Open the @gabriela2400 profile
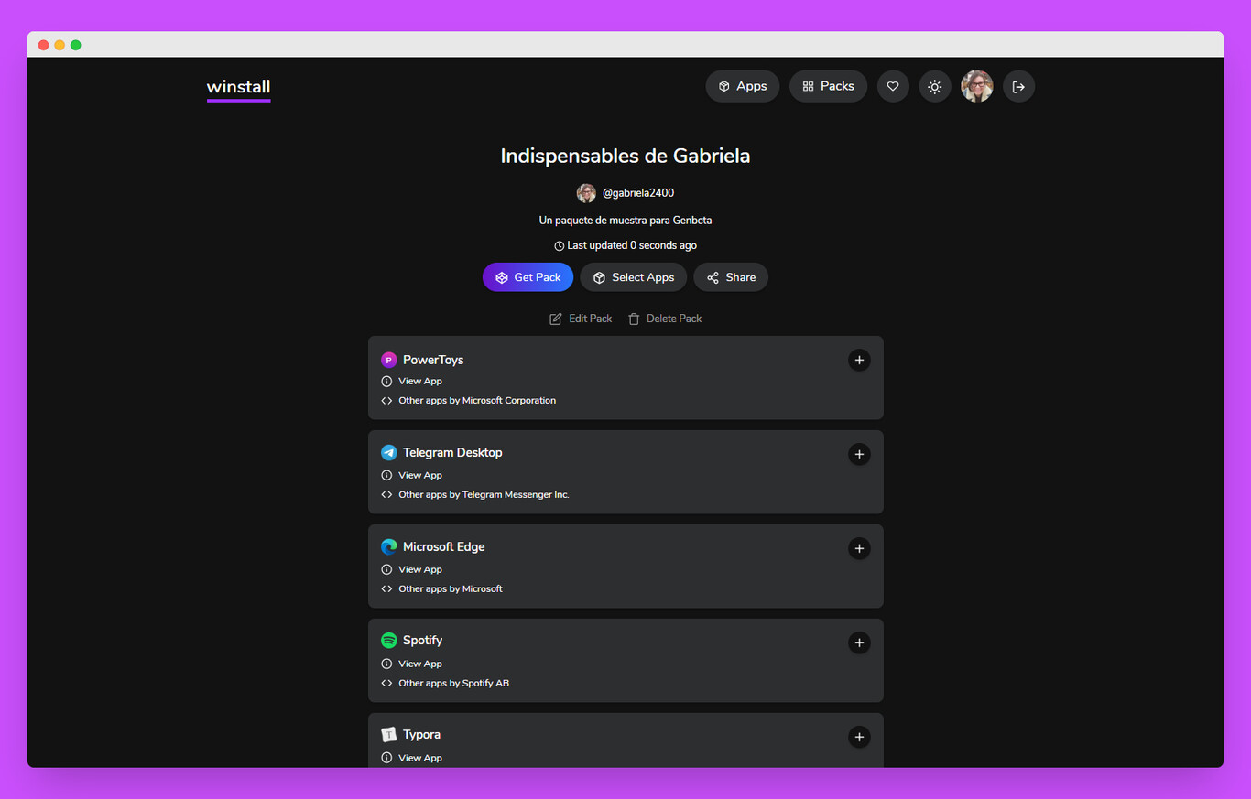1251x799 pixels. coord(637,192)
